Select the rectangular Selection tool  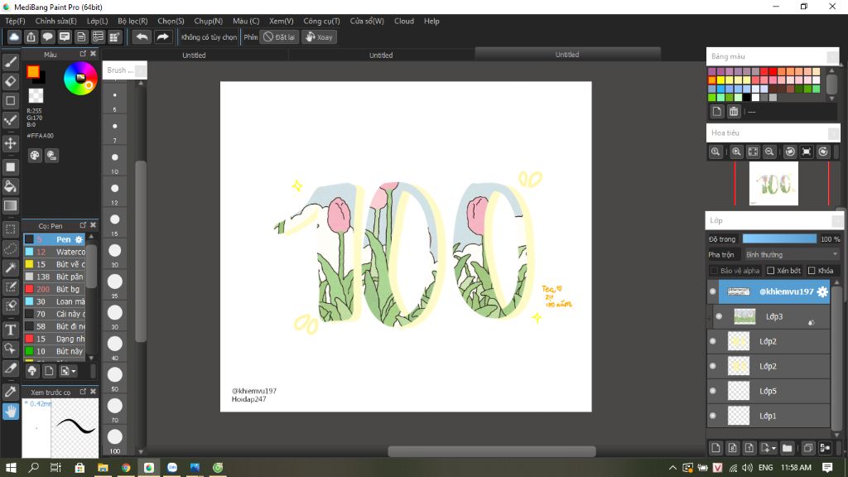click(10, 229)
